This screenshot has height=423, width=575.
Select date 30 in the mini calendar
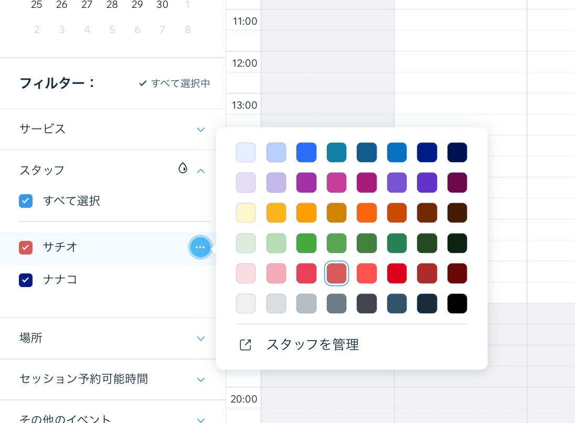162,5
